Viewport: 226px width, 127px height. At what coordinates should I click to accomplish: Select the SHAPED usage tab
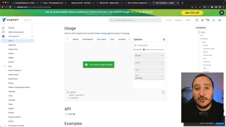coord(122,39)
